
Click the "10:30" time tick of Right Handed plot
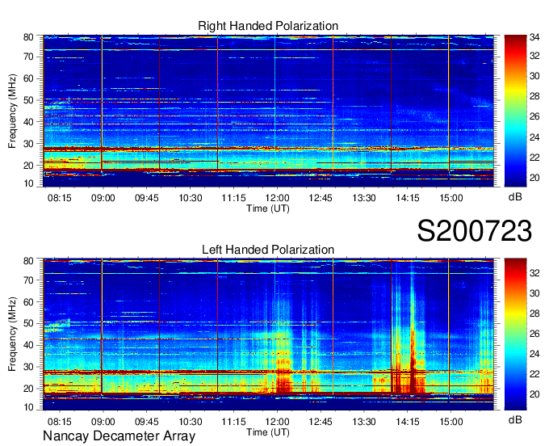(190, 198)
